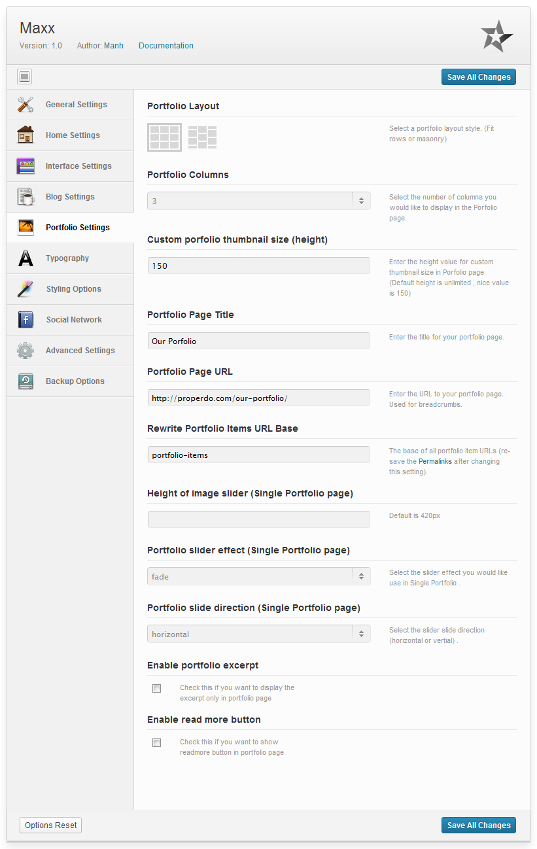This screenshot has width=537, height=849.
Task: Open the Portfolio Columns dropdown
Action: point(259,201)
